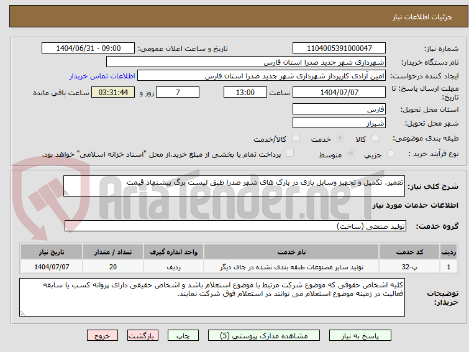
Task: Select the کالا radio button
Action: [375, 138]
